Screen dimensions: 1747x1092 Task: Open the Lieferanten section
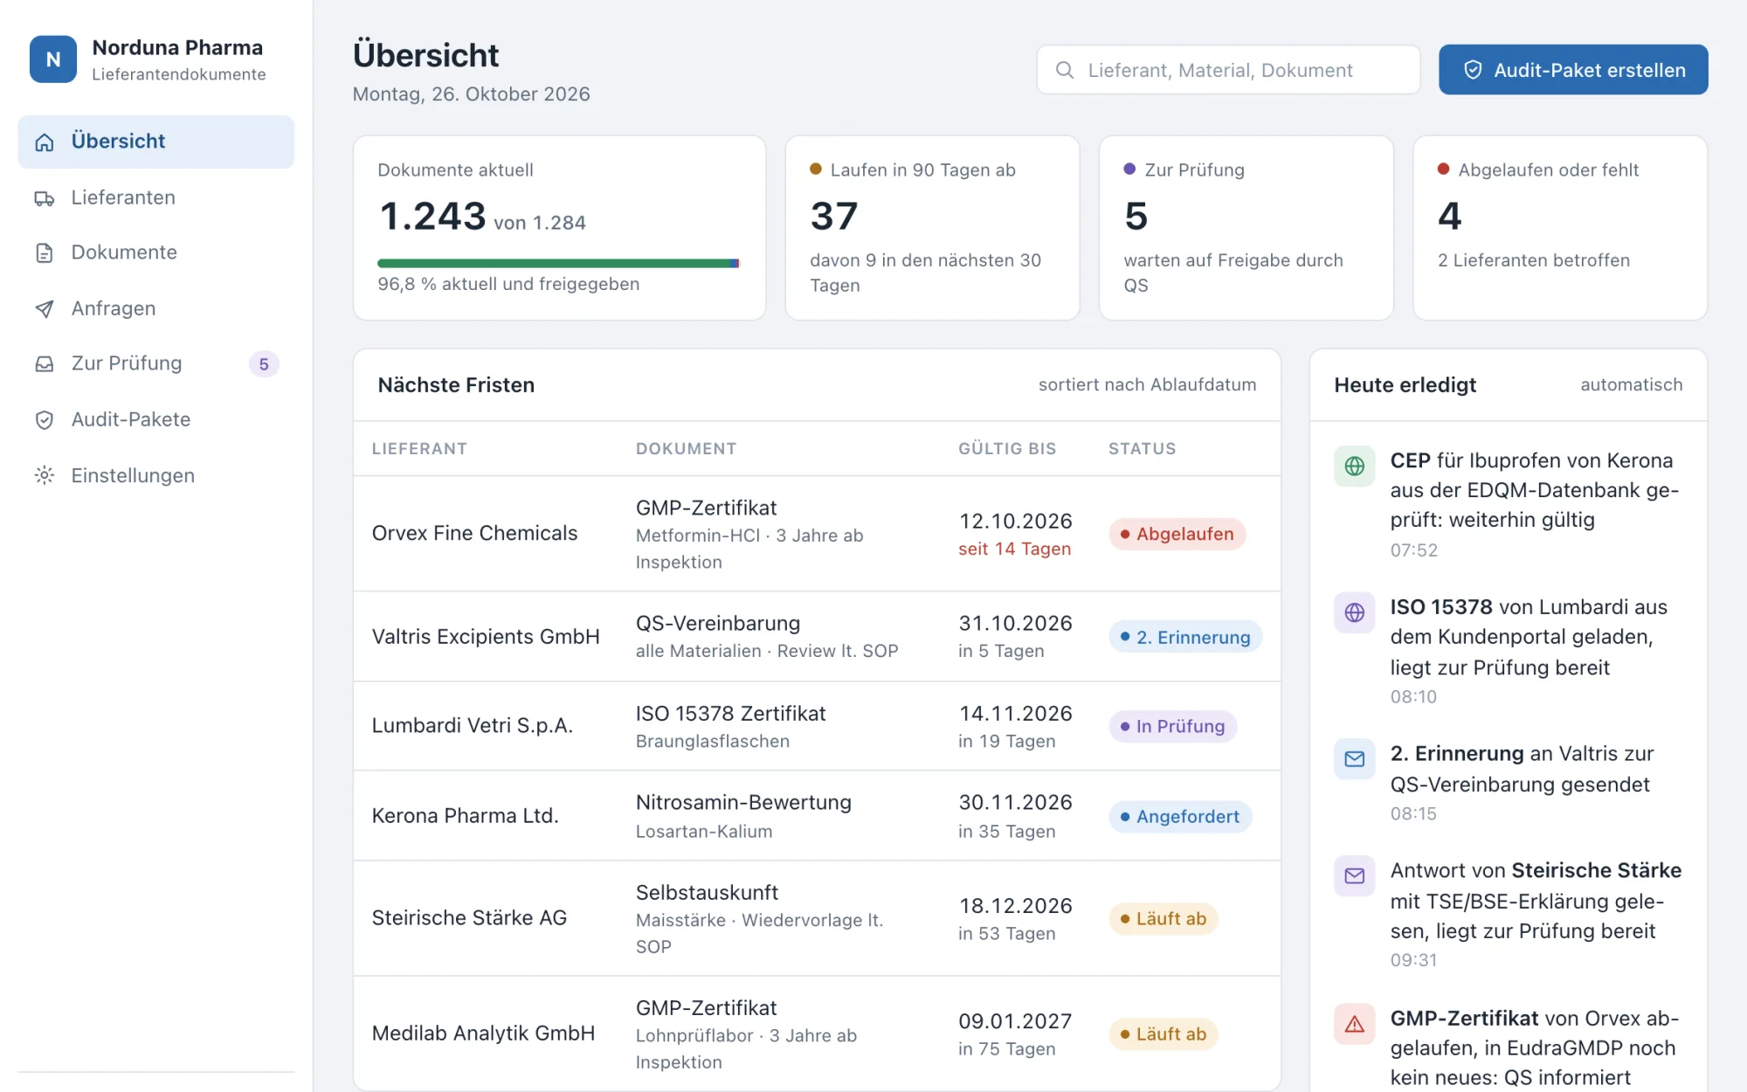coord(156,198)
